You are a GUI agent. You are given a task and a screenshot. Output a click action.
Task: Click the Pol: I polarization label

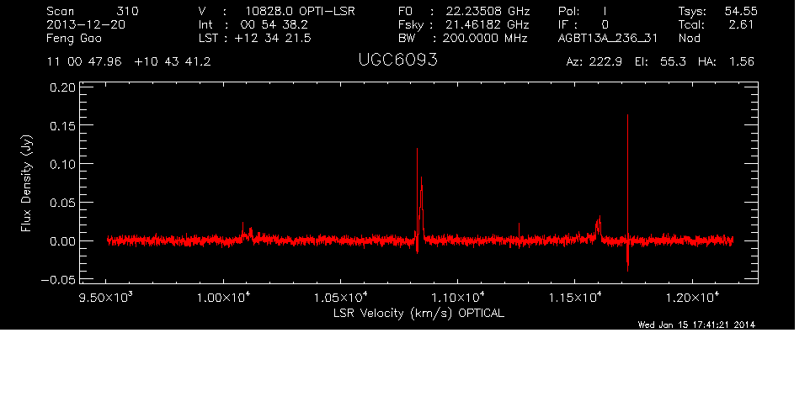point(583,11)
